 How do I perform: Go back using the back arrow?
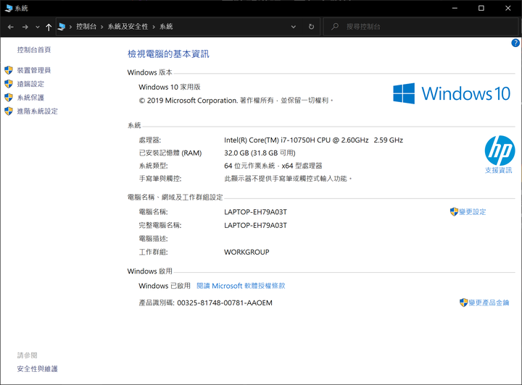[x=11, y=27]
